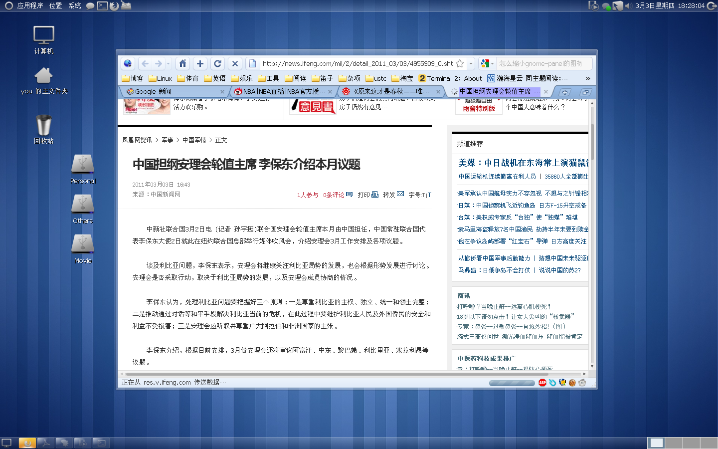The height and width of the screenshot is (449, 718).
Task: Open the globe menu button in toolbar
Action: 128,63
